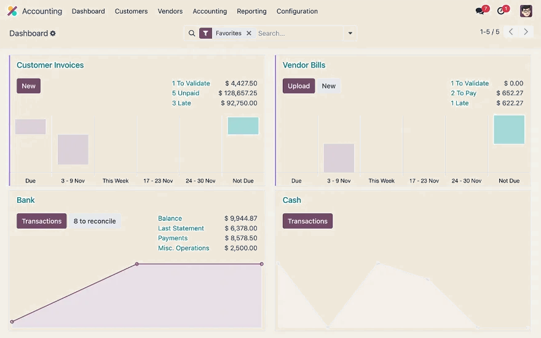
Task: Click the 1-5 / 5 pager counter
Action: pos(489,32)
